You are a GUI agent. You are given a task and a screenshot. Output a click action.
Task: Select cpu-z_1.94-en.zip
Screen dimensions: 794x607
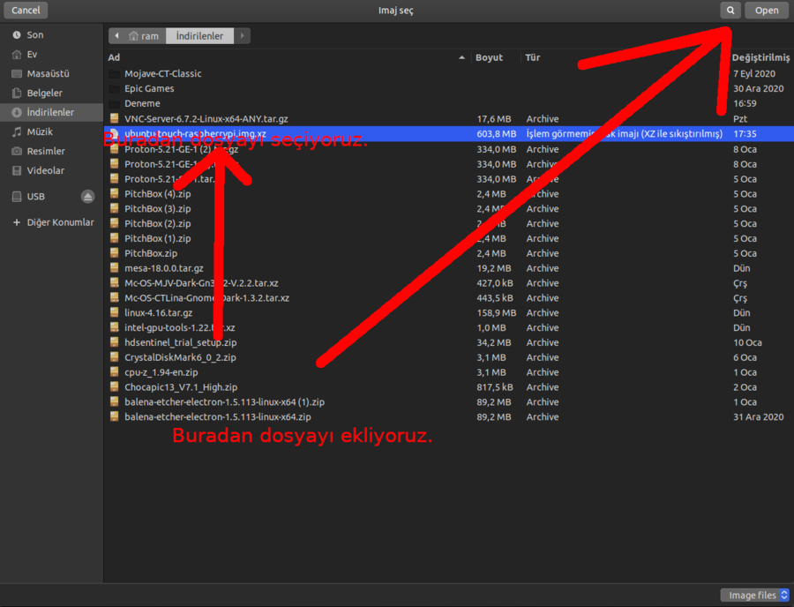(449, 372)
